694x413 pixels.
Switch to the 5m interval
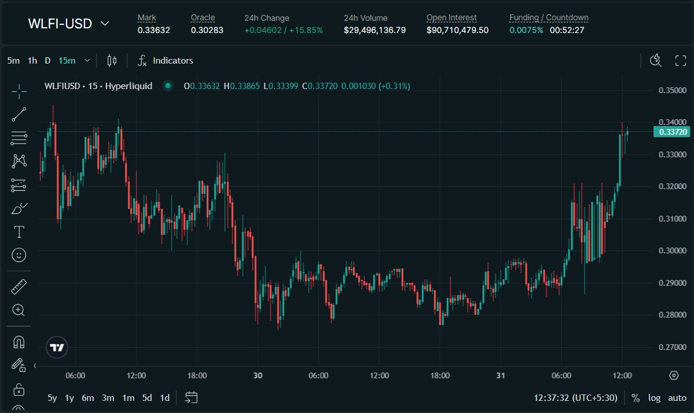13,60
